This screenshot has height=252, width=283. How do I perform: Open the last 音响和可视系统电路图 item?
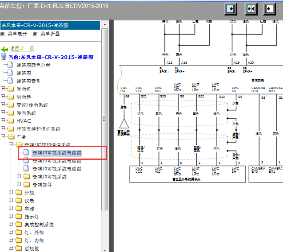[57, 169]
